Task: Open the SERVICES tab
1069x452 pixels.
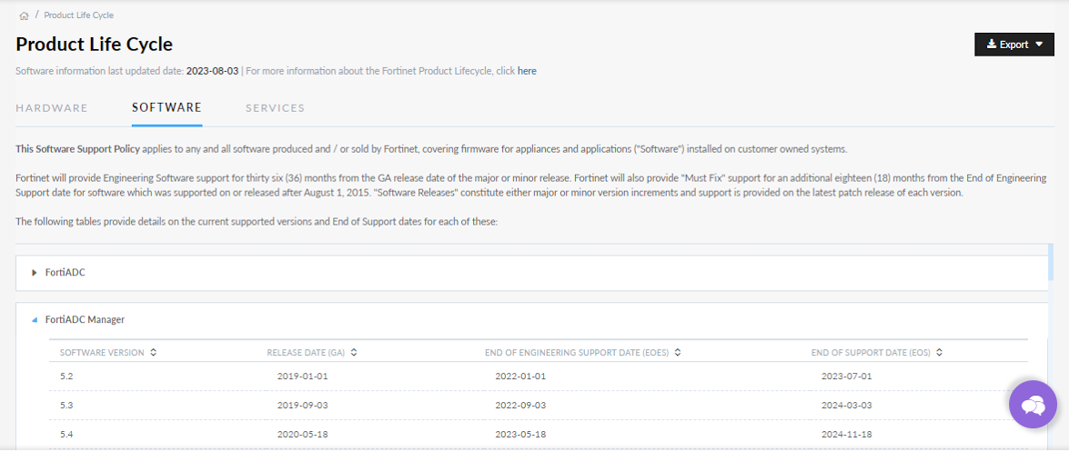Action: coord(276,107)
